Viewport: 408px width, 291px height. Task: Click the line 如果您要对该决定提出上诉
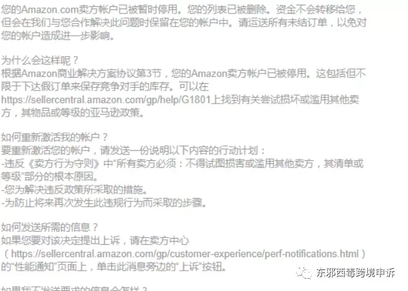click(95, 240)
